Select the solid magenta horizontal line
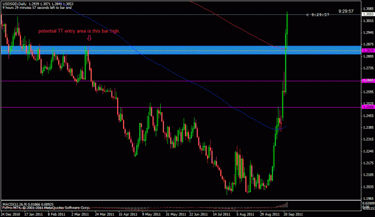The height and width of the screenshot is (217, 375). tap(181, 108)
